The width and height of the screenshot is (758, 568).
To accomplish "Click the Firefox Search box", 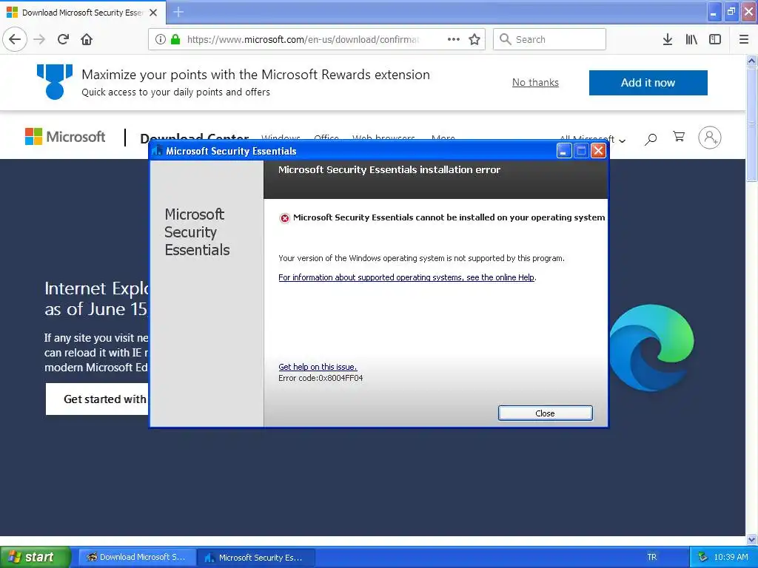I will coord(549,39).
